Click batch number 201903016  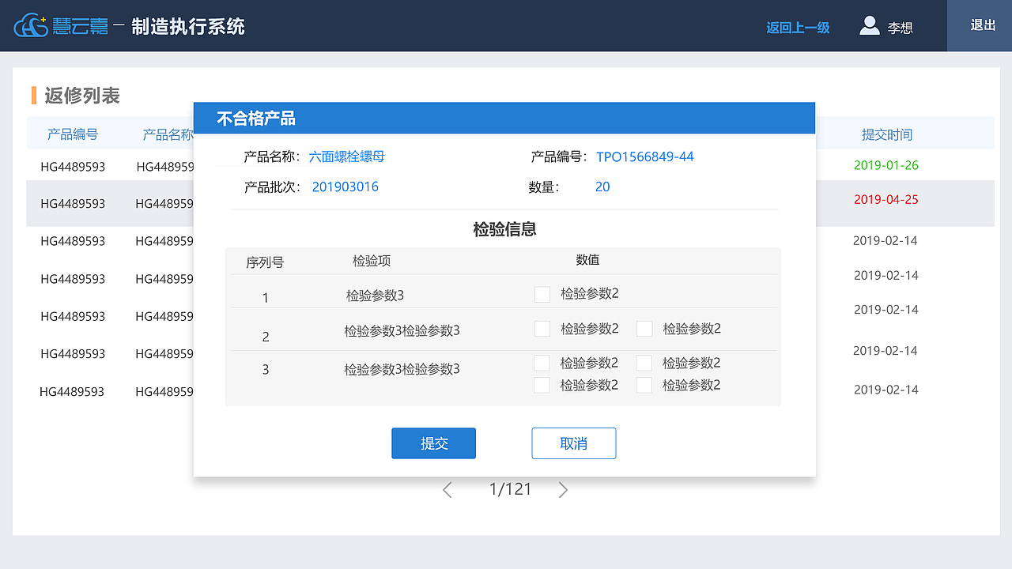tap(346, 187)
